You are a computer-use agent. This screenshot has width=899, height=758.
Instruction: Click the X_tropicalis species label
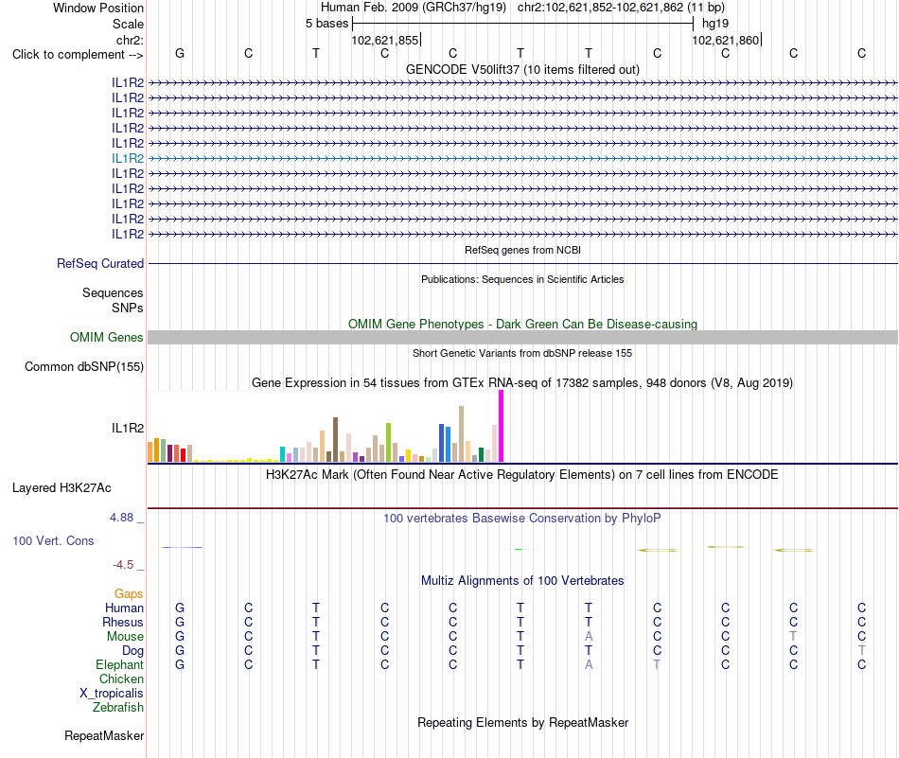coord(112,694)
